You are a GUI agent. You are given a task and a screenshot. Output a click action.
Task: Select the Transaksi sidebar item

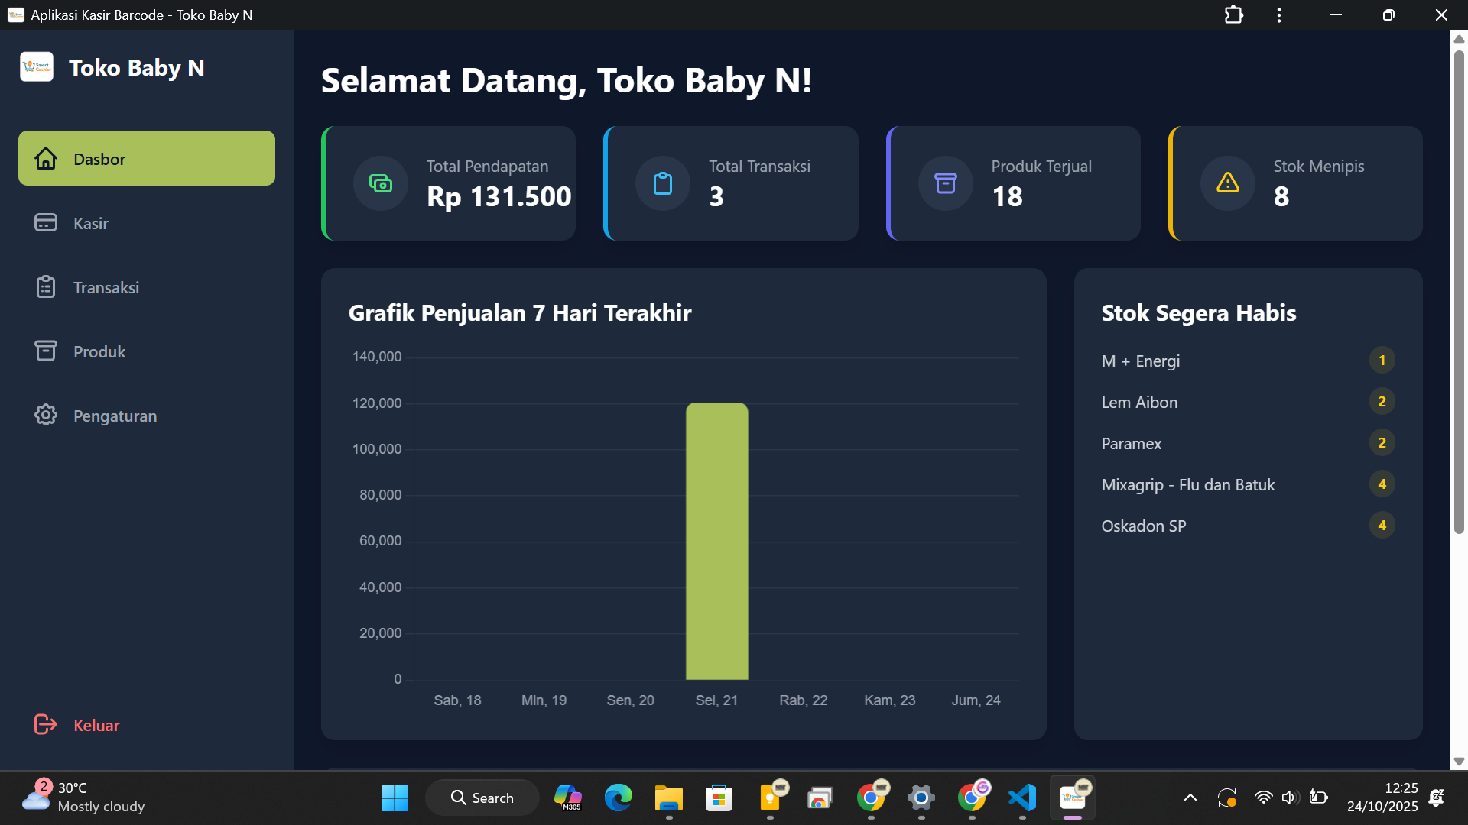pos(106,287)
